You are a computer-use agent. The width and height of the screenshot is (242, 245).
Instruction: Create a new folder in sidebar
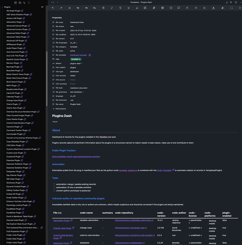click(20, 3)
